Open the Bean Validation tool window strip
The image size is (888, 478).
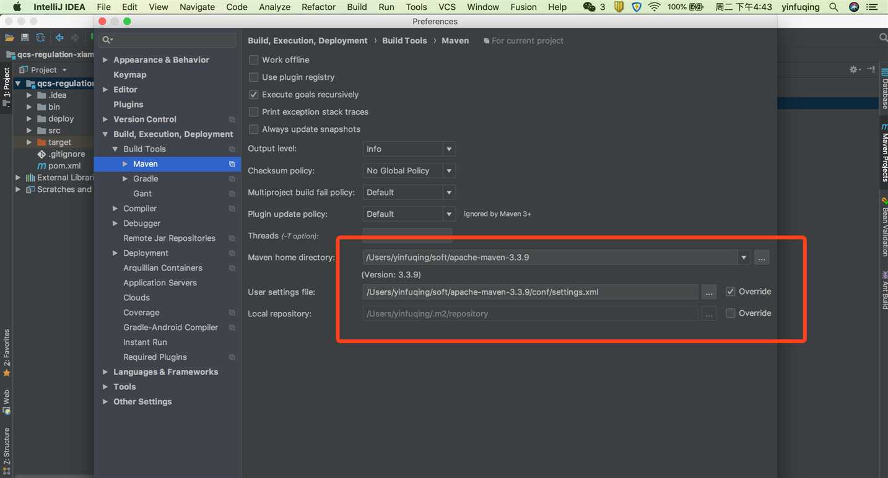(884, 227)
